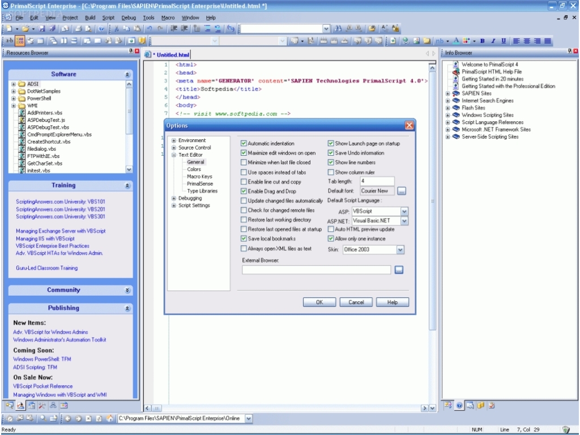Image resolution: width=580 pixels, height=435 pixels.
Task: Toggle Show line numbers checkbox
Action: click(331, 163)
